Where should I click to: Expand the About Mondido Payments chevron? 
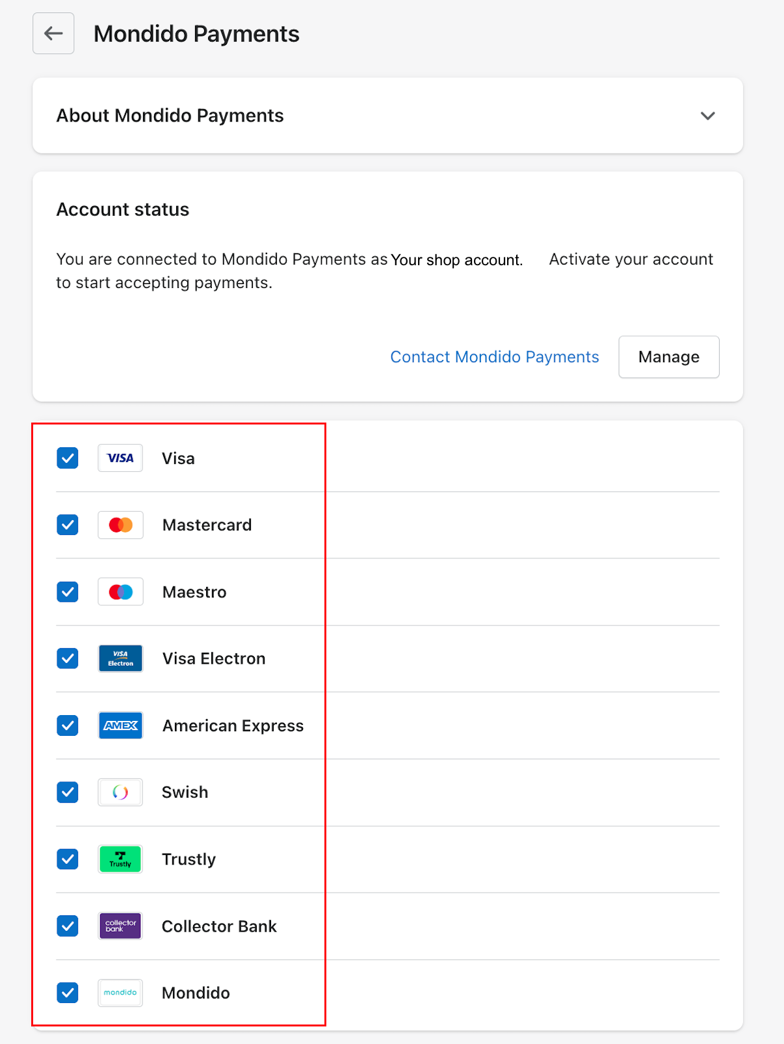pos(708,116)
